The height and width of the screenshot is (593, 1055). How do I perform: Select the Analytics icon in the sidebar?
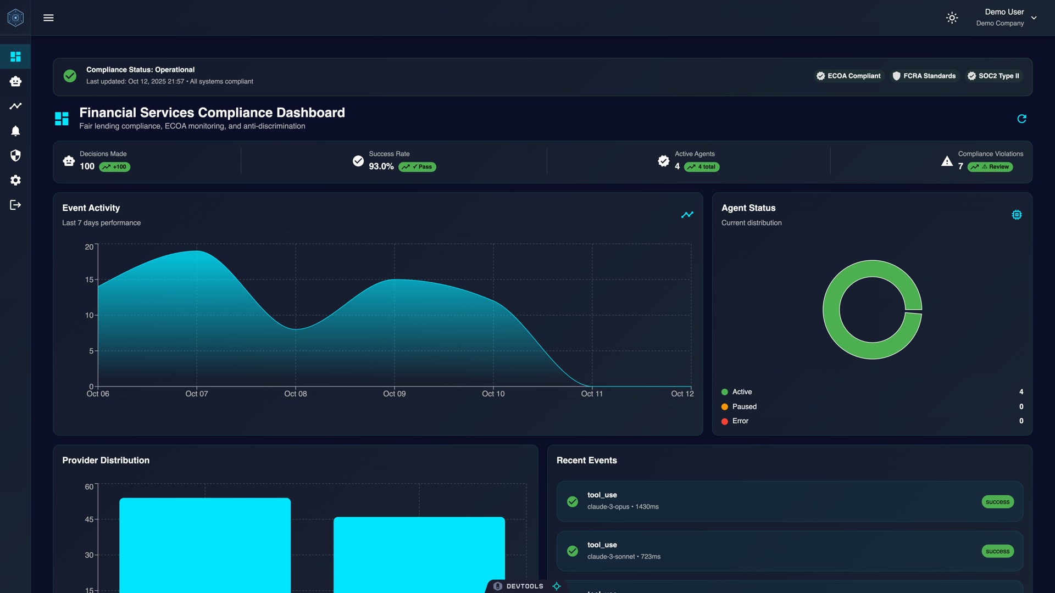tap(15, 106)
